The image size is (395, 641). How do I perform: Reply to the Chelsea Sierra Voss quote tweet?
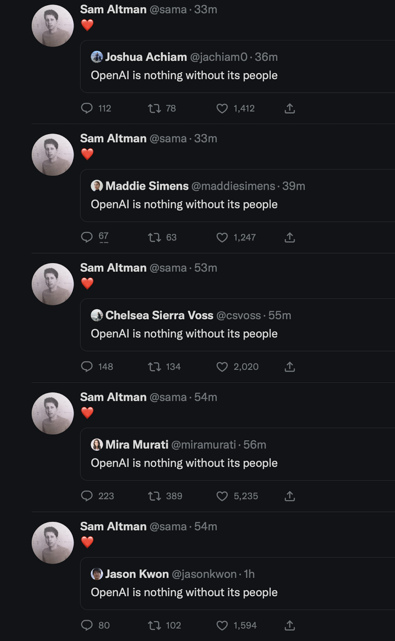[x=87, y=366]
